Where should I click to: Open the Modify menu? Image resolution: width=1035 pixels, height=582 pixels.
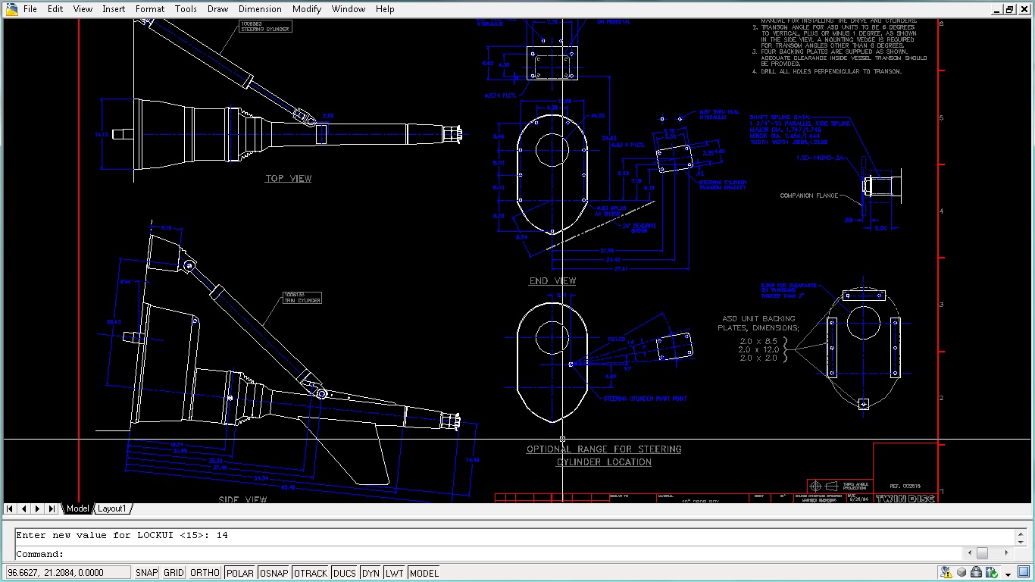tap(307, 9)
